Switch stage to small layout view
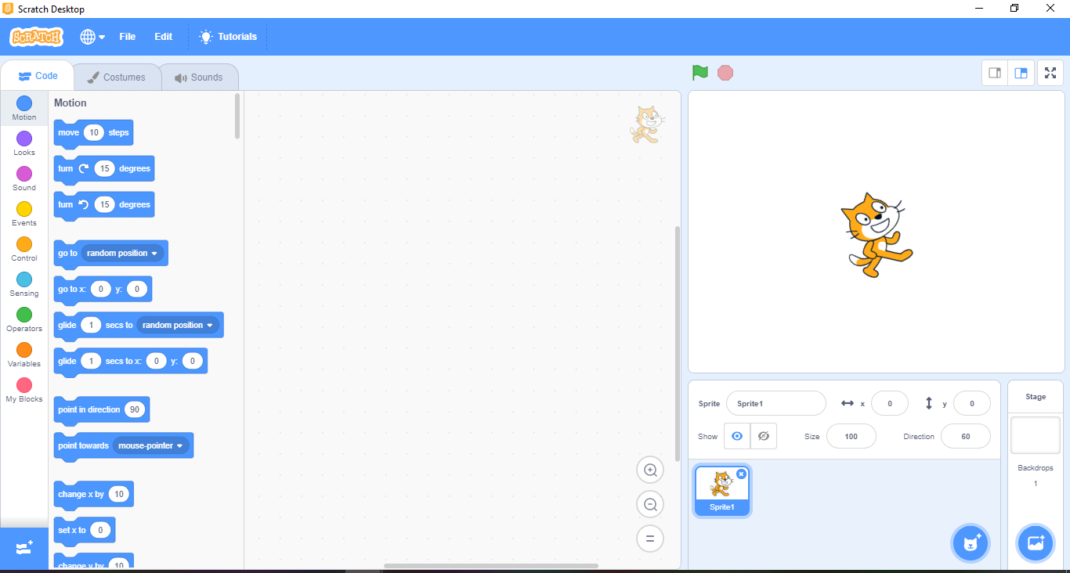The width and height of the screenshot is (1070, 573). tap(995, 72)
